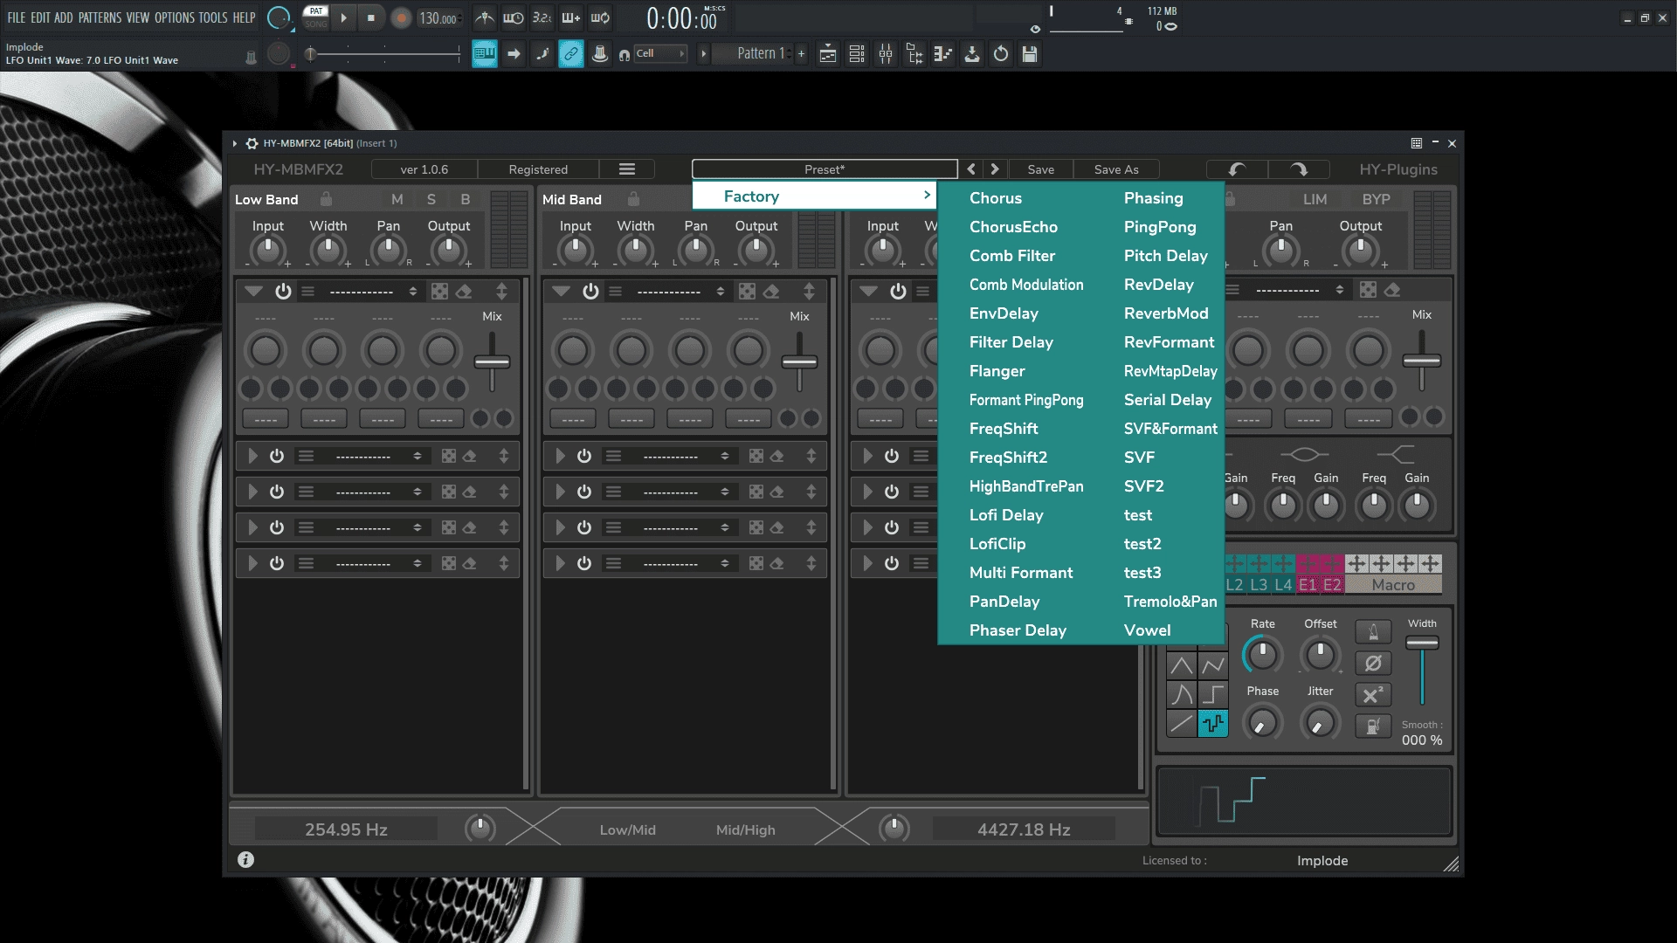
Task: Choose the Flanger preset from the list
Action: coord(997,371)
